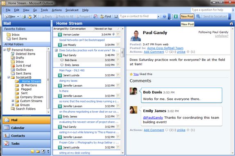Open the New button dropdown arrow
This screenshot has height=156, width=235.
tap(18, 16)
